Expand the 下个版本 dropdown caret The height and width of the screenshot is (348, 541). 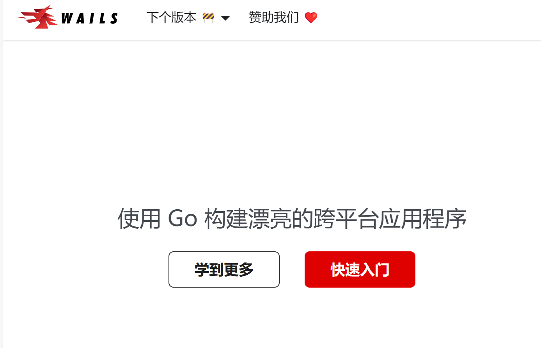tap(225, 18)
